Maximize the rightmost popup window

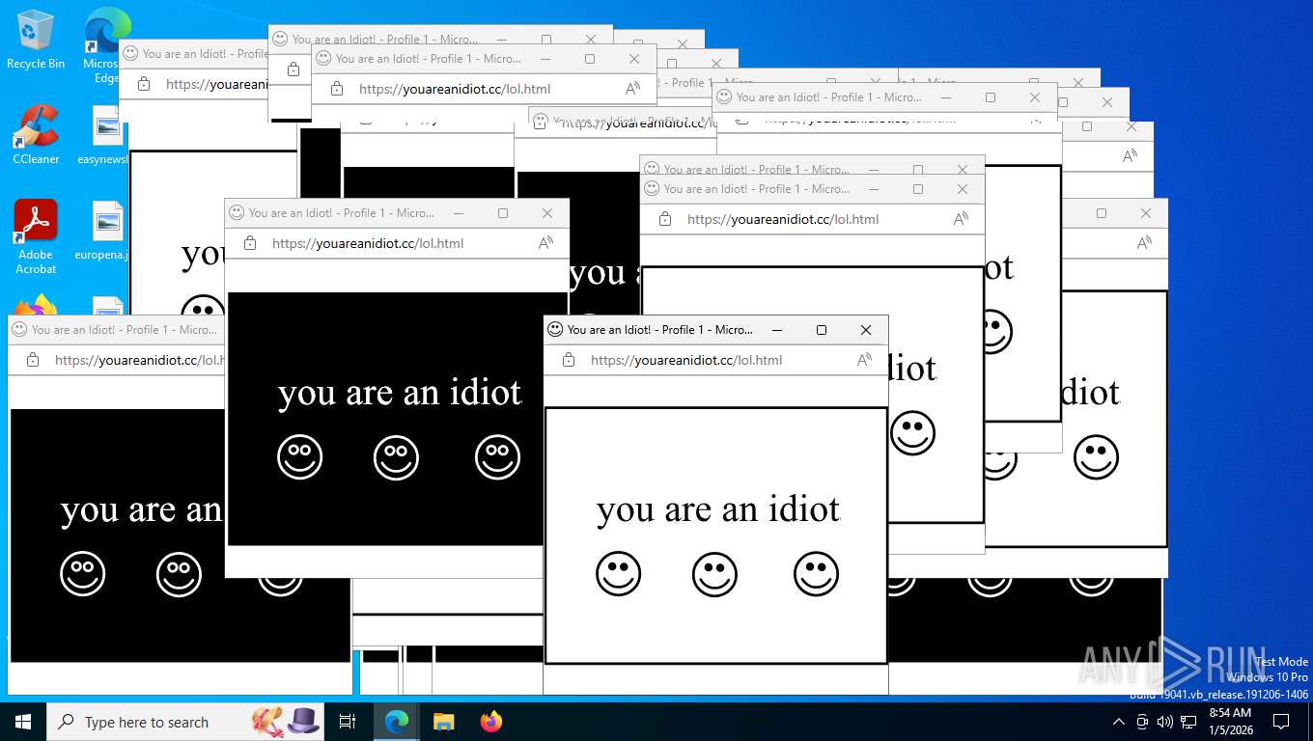tap(1102, 213)
